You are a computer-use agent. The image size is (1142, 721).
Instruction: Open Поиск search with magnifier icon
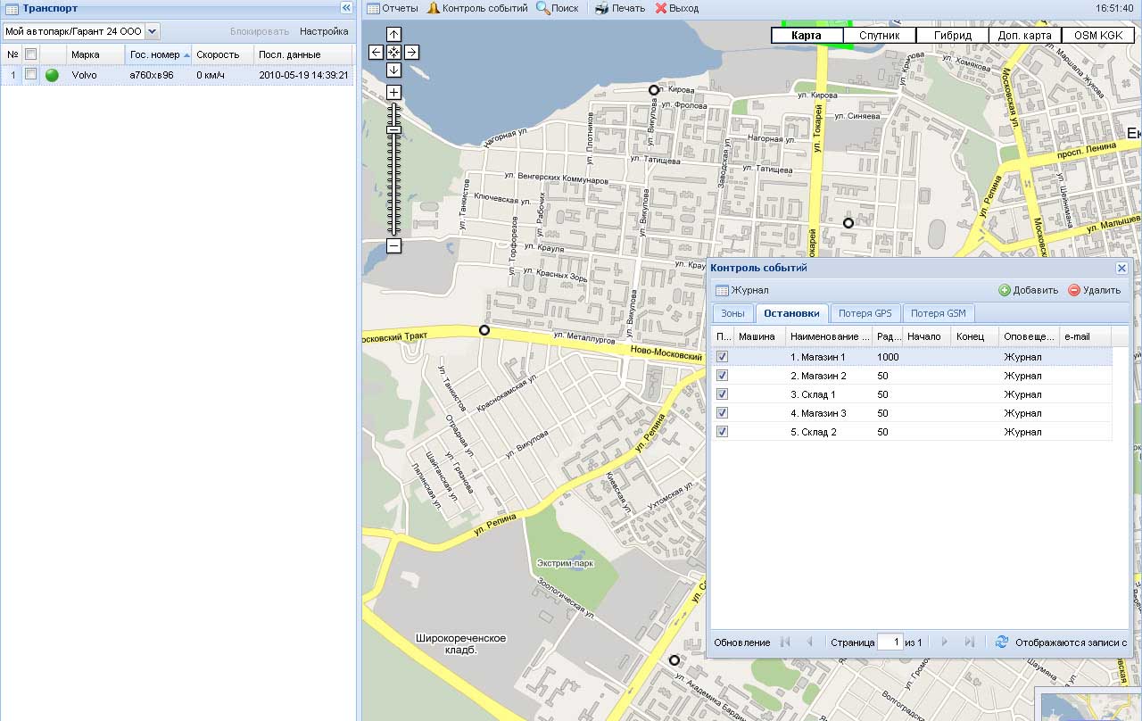click(542, 8)
